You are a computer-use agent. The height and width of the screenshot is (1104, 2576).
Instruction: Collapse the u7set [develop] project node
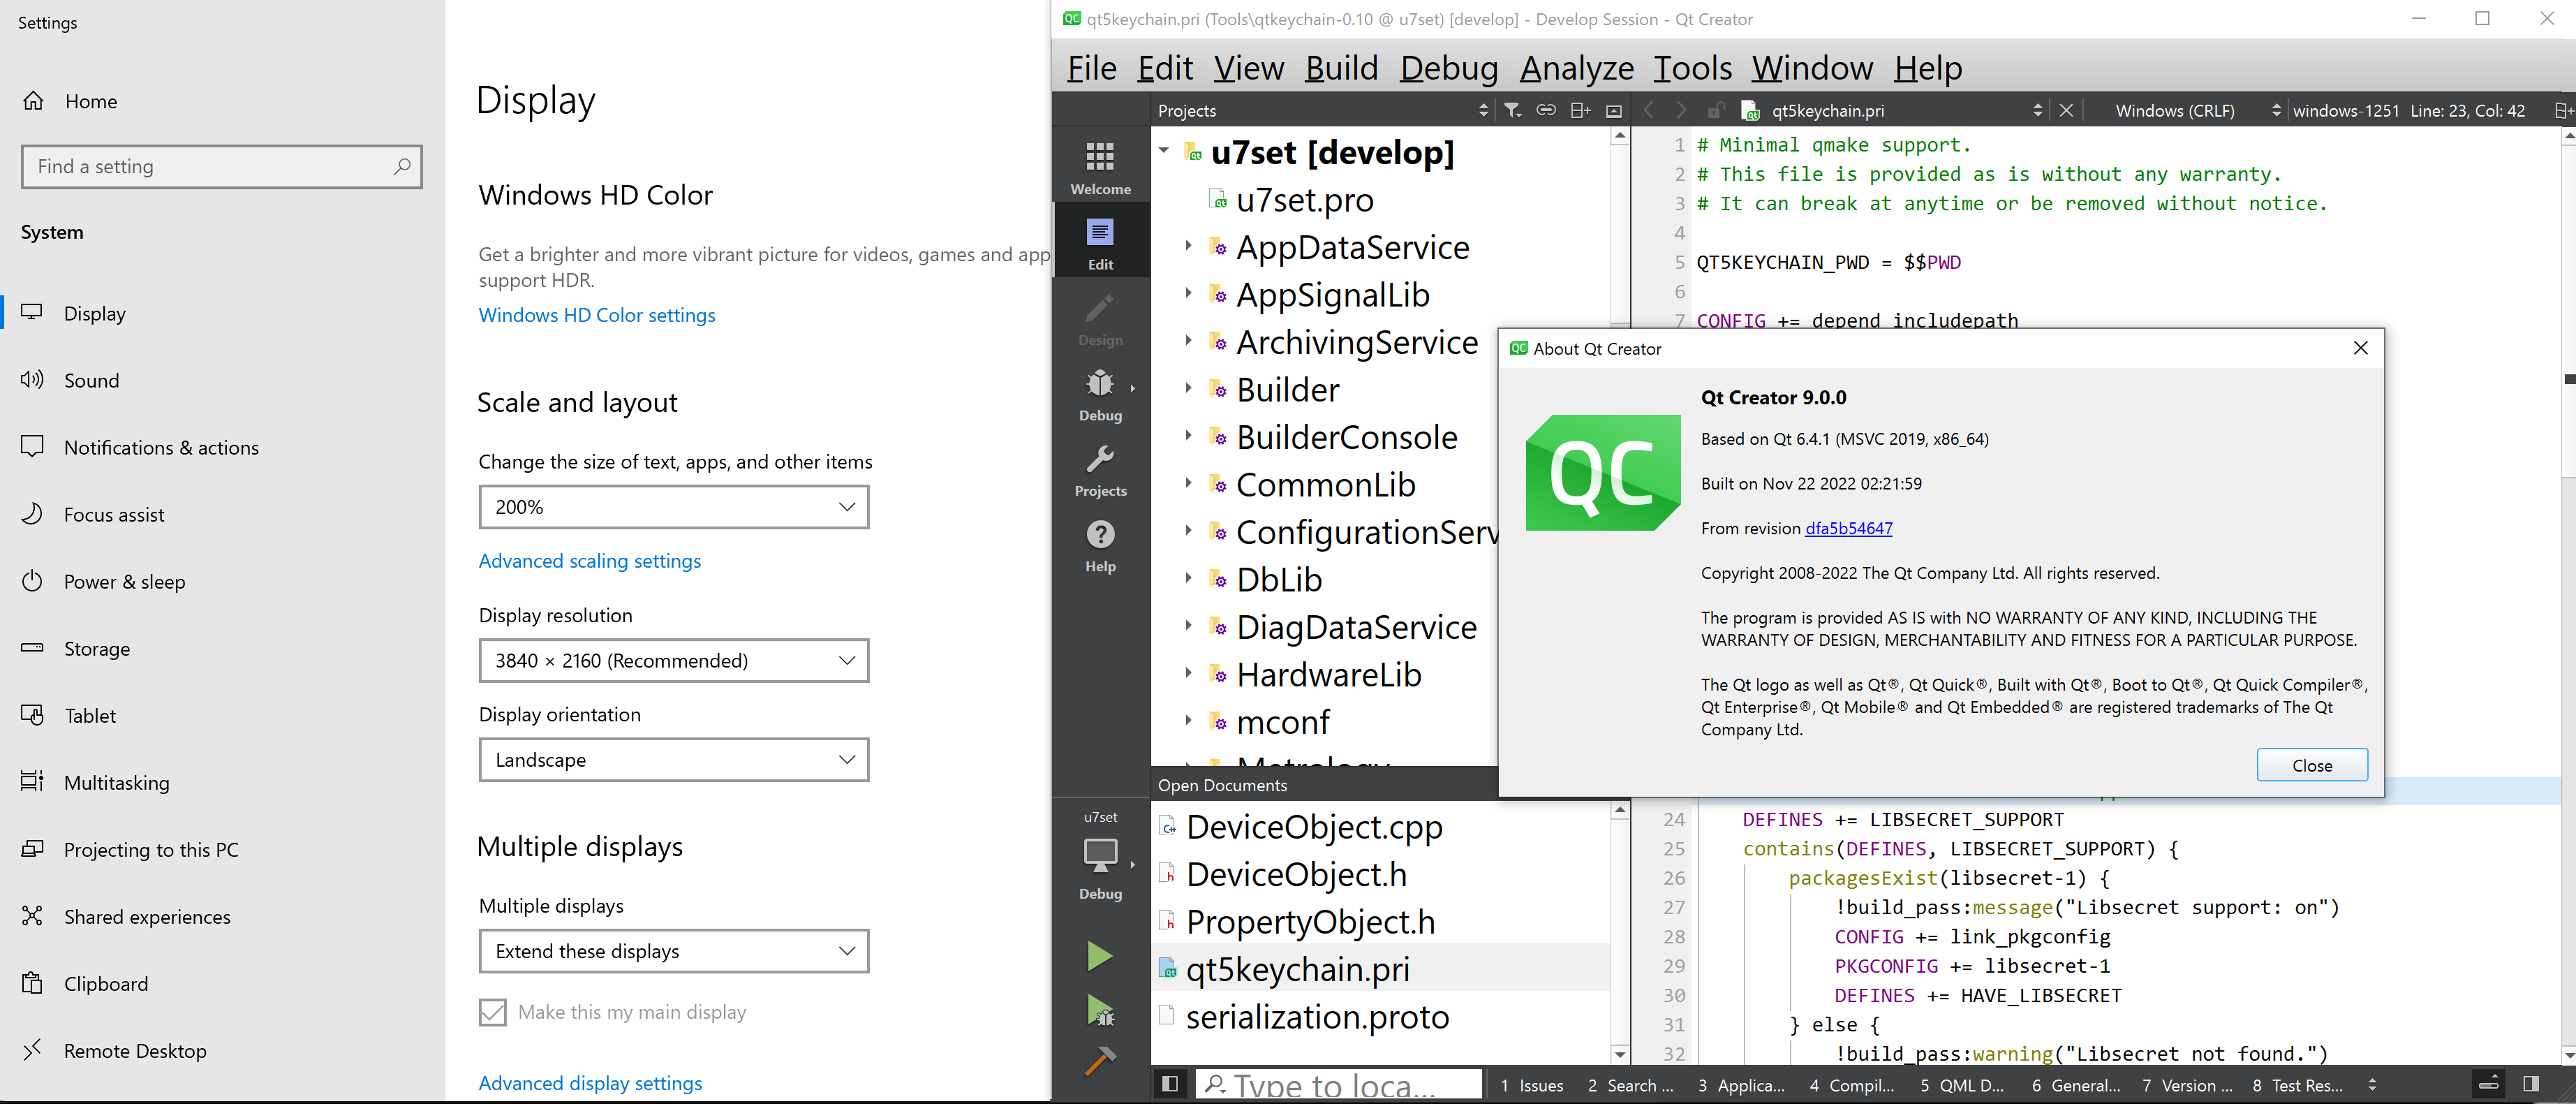(x=1164, y=151)
